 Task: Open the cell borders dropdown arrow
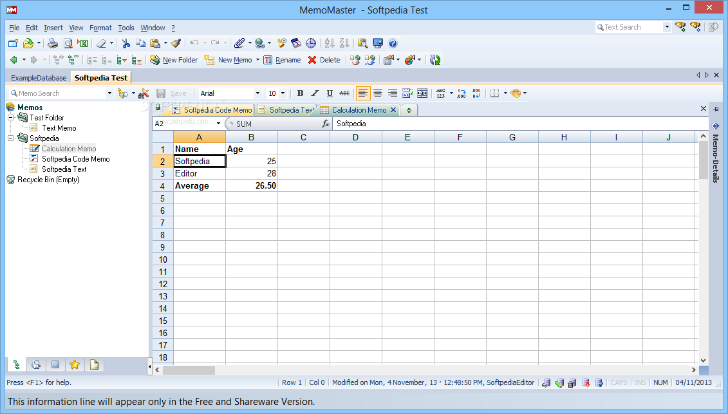(x=505, y=93)
